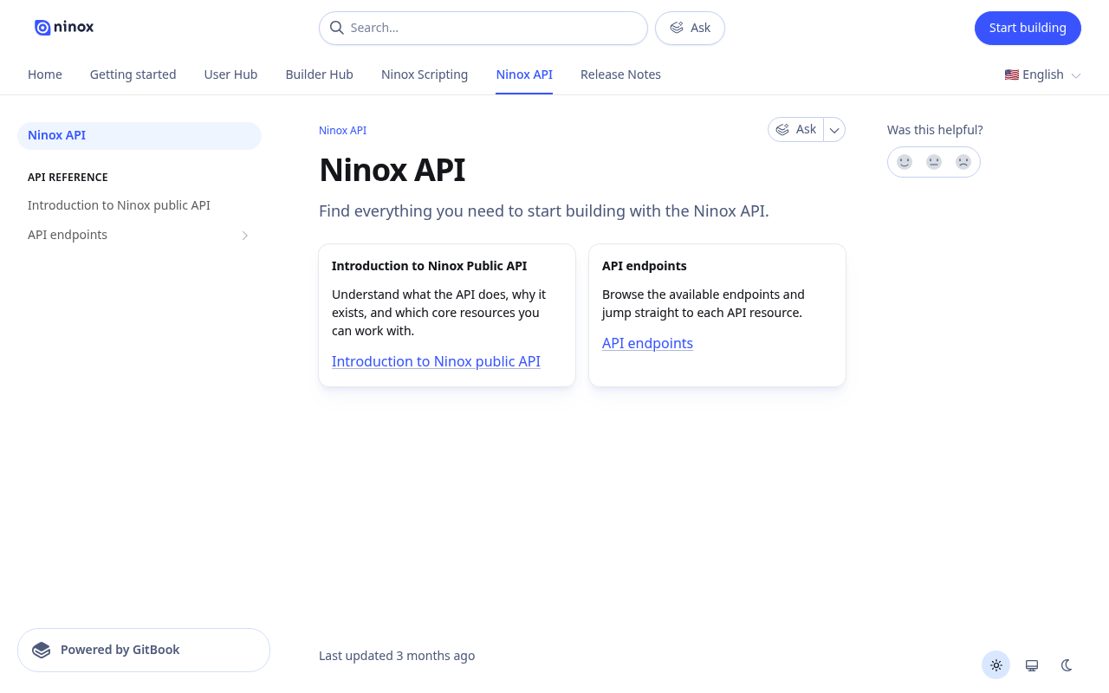
Task: Open the English language dropdown
Action: point(1043,74)
